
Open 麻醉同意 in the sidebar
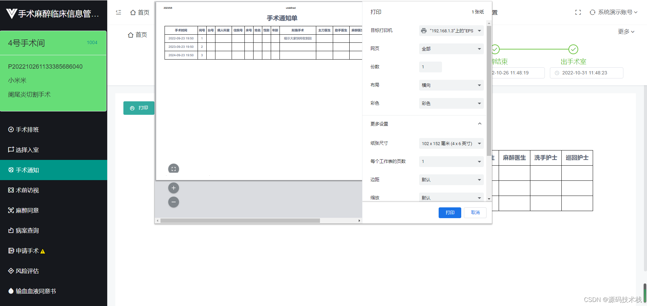point(54,210)
